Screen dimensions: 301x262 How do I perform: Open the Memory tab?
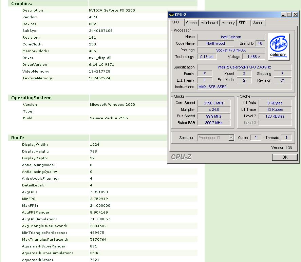[x=228, y=23]
